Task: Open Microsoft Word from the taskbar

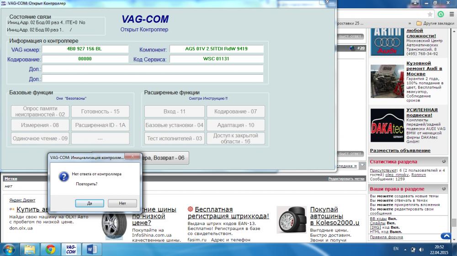Action: coord(91,249)
